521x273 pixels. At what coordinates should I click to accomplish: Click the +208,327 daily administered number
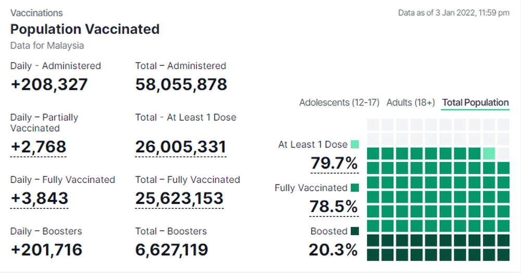(49, 84)
